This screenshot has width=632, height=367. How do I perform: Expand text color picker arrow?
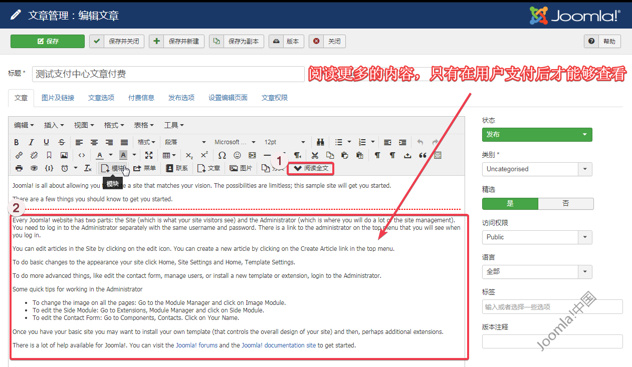[111, 155]
